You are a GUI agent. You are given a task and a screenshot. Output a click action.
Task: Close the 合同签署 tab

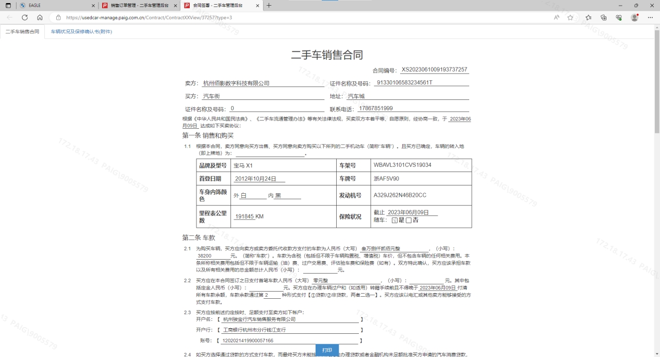tap(257, 5)
